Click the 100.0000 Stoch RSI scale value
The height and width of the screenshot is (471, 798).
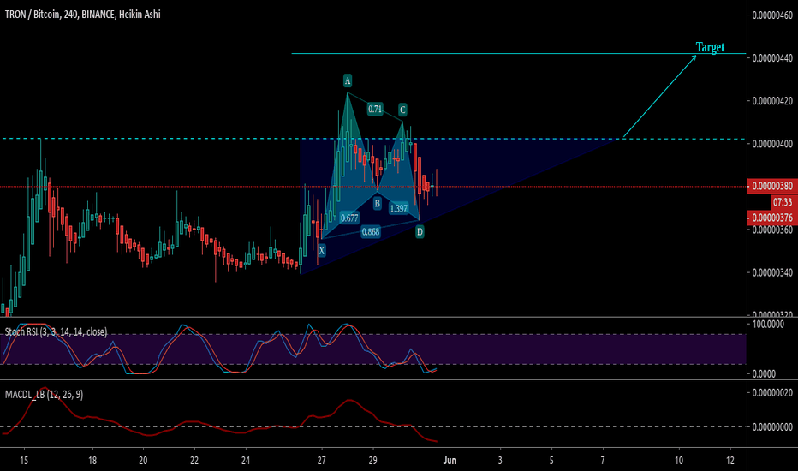pos(768,324)
